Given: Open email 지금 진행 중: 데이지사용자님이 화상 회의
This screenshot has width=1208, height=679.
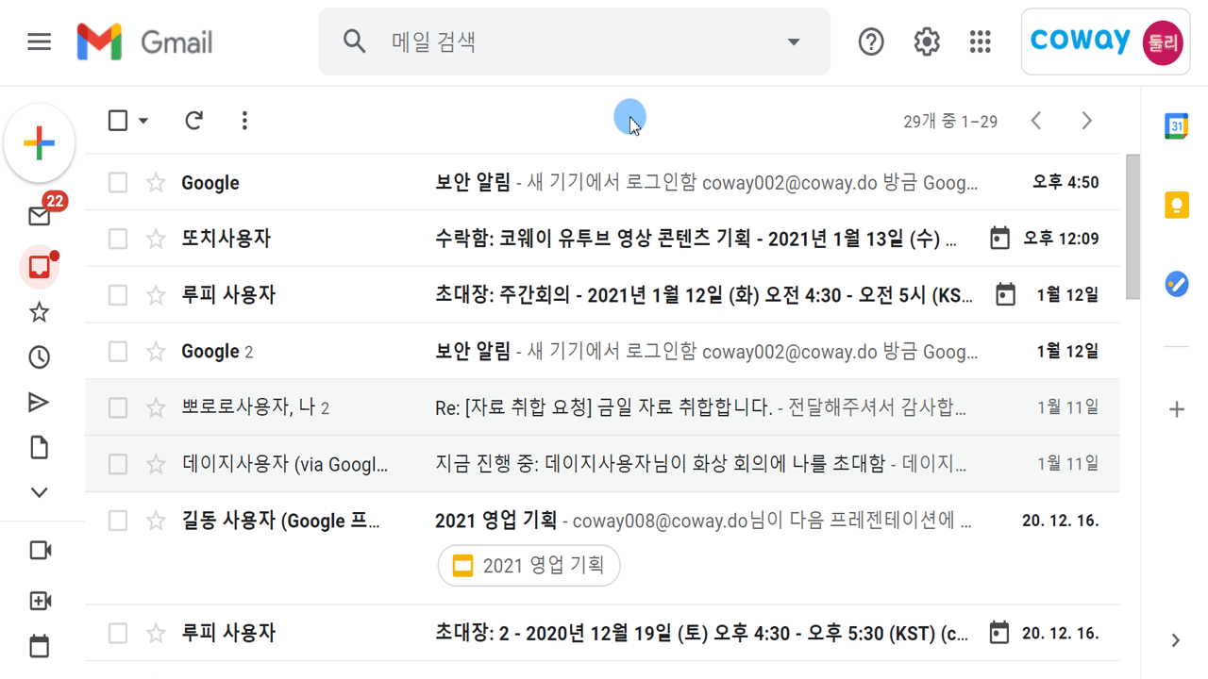Looking at the screenshot, I should (x=602, y=464).
